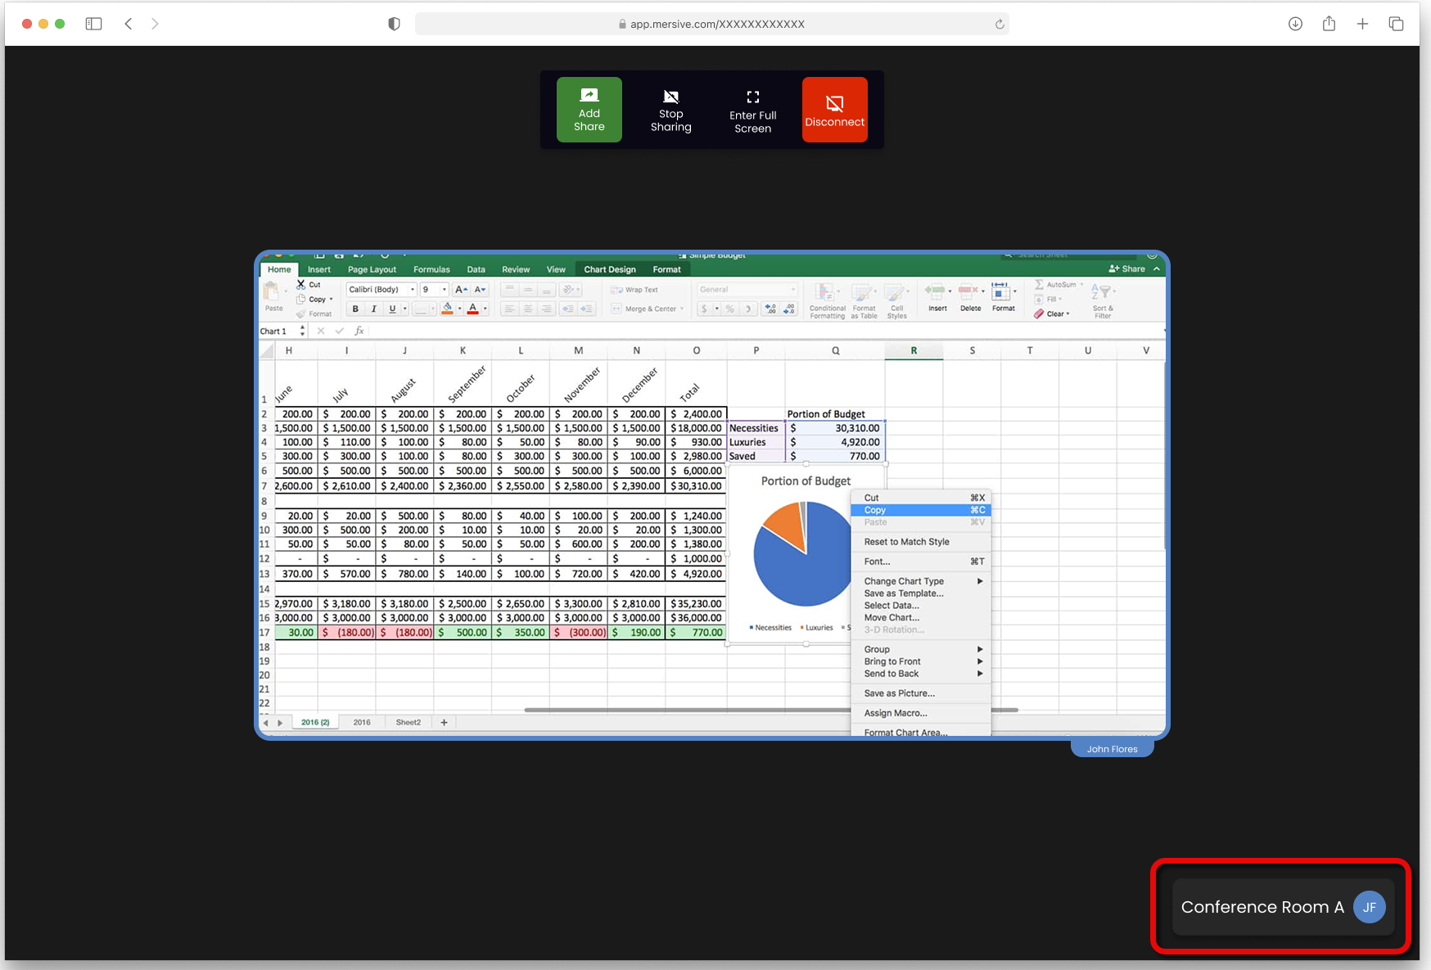Viewport: 1431px width, 970px height.
Task: Expand the Bring to Front submenu
Action: [921, 661]
